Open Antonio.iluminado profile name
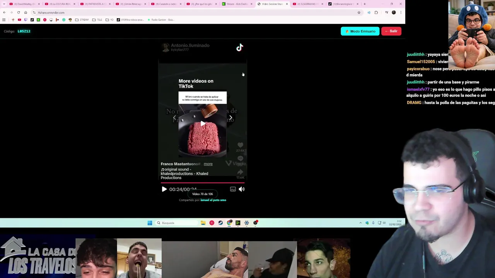Screen dimensions: 495x278 [x=190, y=45]
